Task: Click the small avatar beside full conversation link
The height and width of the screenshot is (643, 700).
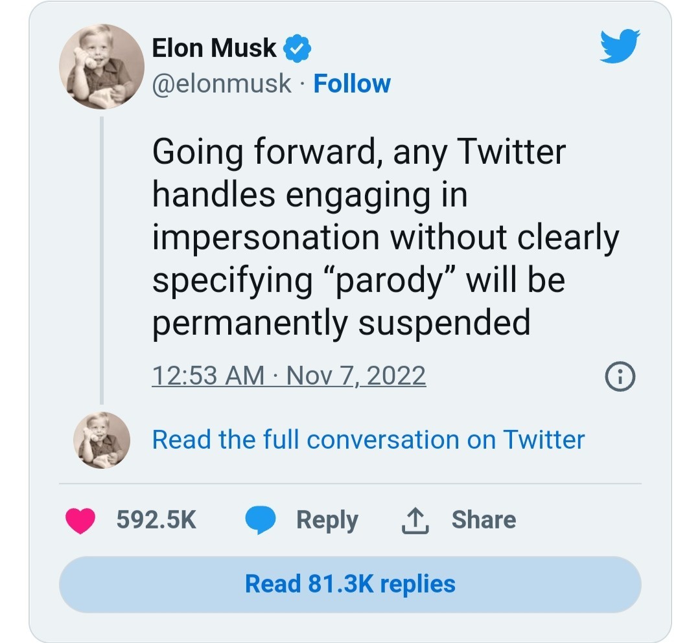Action: 102,440
